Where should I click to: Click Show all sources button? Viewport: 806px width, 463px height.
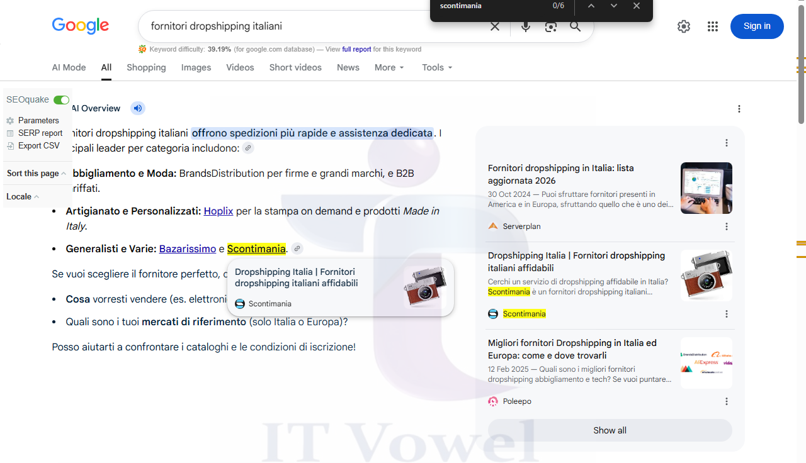(610, 430)
